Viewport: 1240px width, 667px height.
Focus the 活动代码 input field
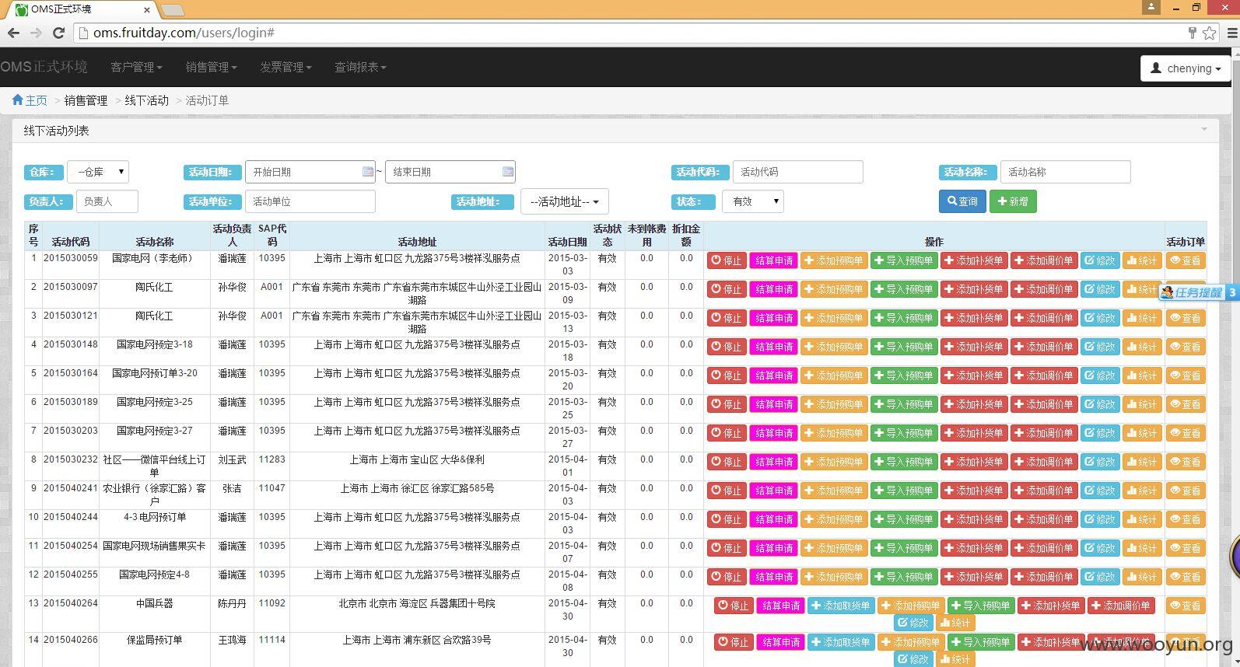click(797, 172)
